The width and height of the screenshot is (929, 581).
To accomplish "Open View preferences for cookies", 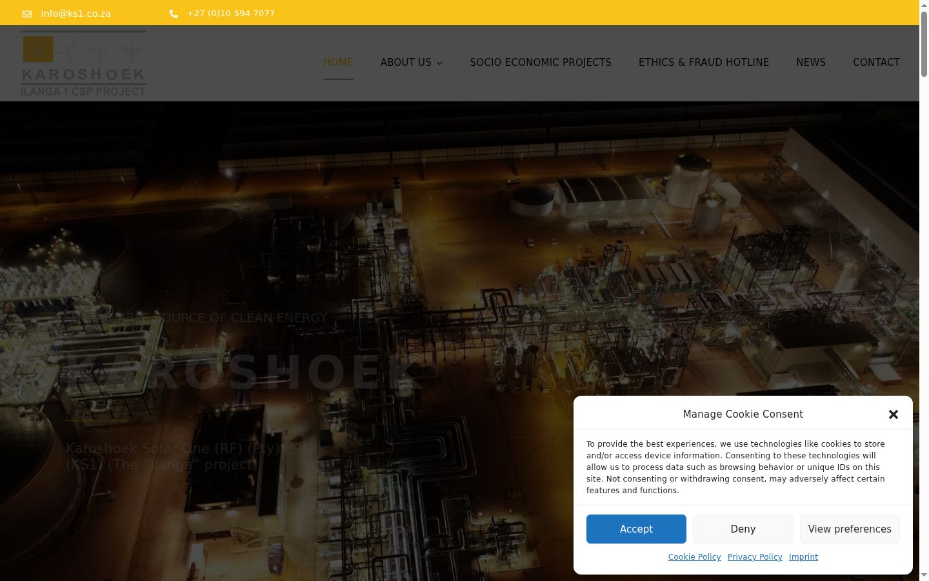I will pyautogui.click(x=850, y=529).
